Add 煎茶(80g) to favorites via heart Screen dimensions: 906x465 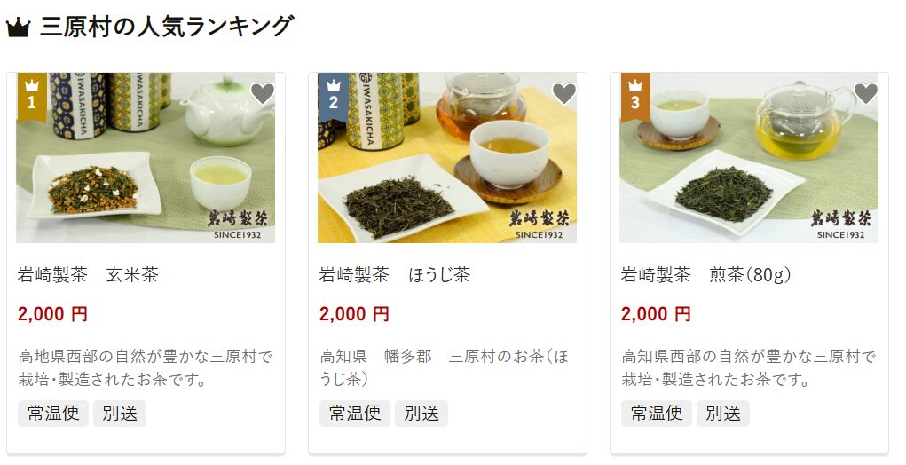click(x=865, y=93)
